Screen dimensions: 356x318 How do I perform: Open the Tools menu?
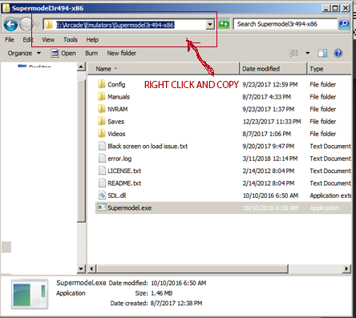point(71,40)
